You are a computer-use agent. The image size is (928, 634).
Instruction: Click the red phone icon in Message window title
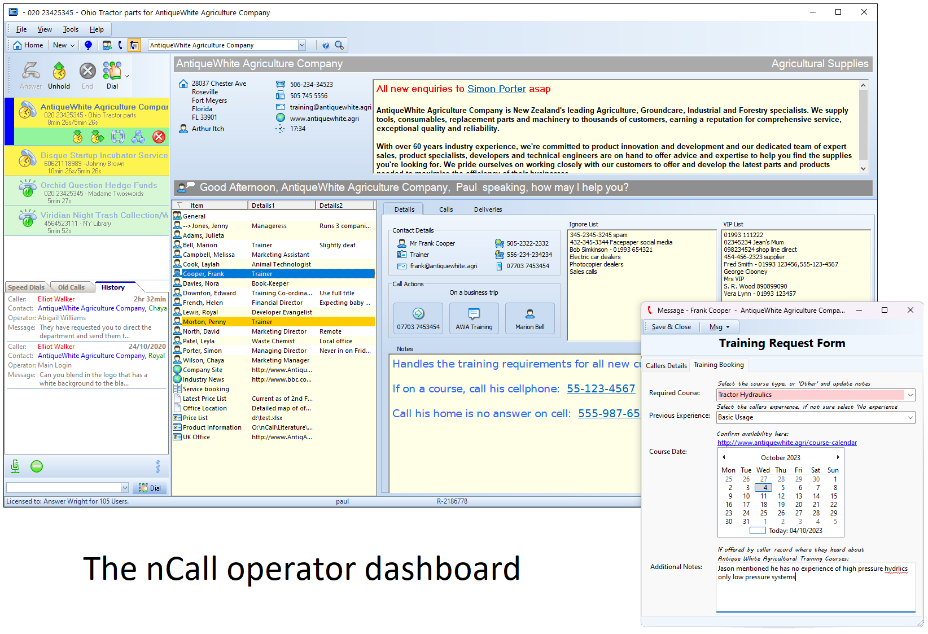point(650,310)
